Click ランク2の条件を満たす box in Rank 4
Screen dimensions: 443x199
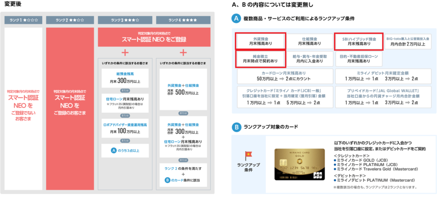183,174
